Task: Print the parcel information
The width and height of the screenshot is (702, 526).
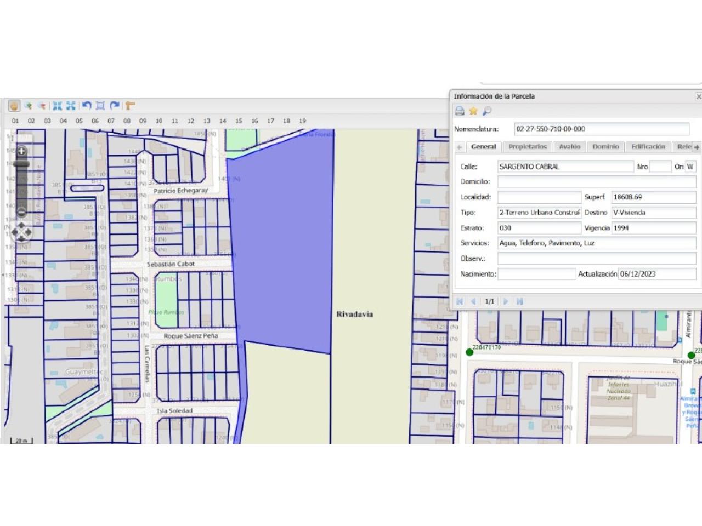Action: [460, 111]
